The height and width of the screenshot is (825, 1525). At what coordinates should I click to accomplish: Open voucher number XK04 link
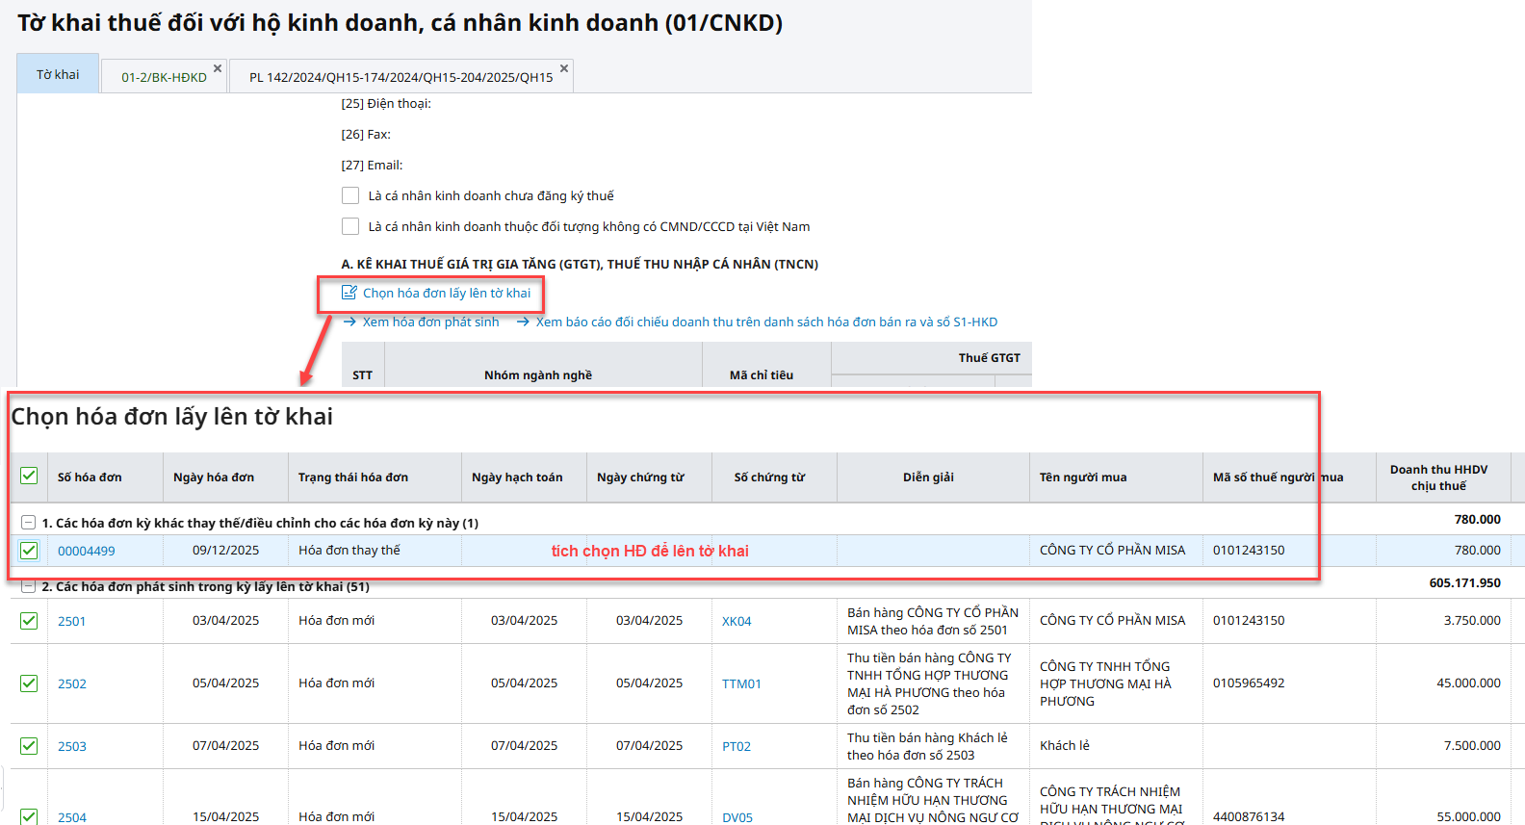click(737, 621)
